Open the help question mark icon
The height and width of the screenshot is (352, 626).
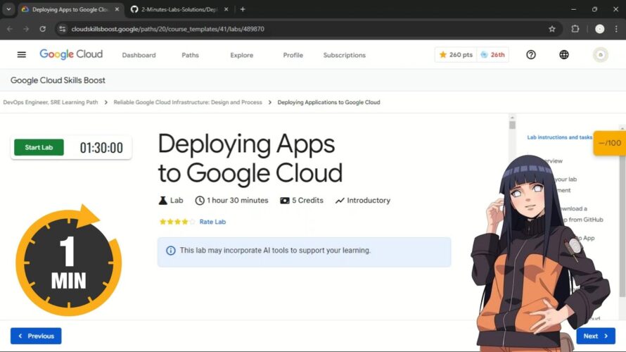[530, 55]
